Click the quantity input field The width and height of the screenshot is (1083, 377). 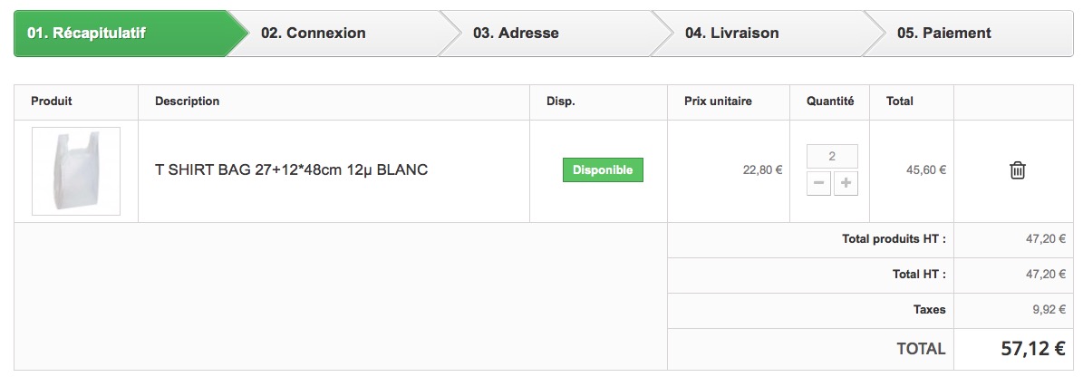[x=832, y=156]
